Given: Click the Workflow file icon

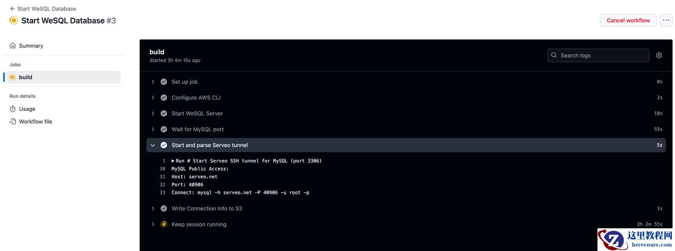Looking at the screenshot, I should [x=13, y=122].
